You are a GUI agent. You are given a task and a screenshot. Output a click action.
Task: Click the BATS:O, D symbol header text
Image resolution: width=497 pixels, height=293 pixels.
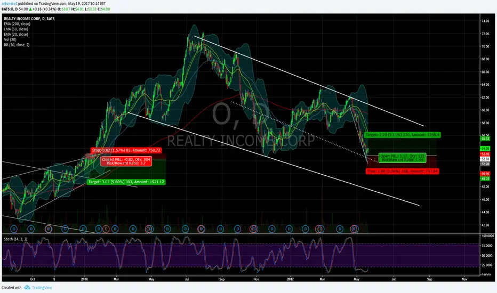[10, 9]
